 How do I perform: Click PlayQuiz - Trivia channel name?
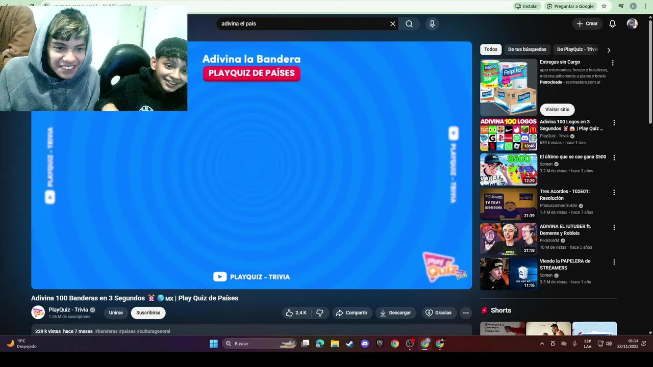[x=68, y=310]
